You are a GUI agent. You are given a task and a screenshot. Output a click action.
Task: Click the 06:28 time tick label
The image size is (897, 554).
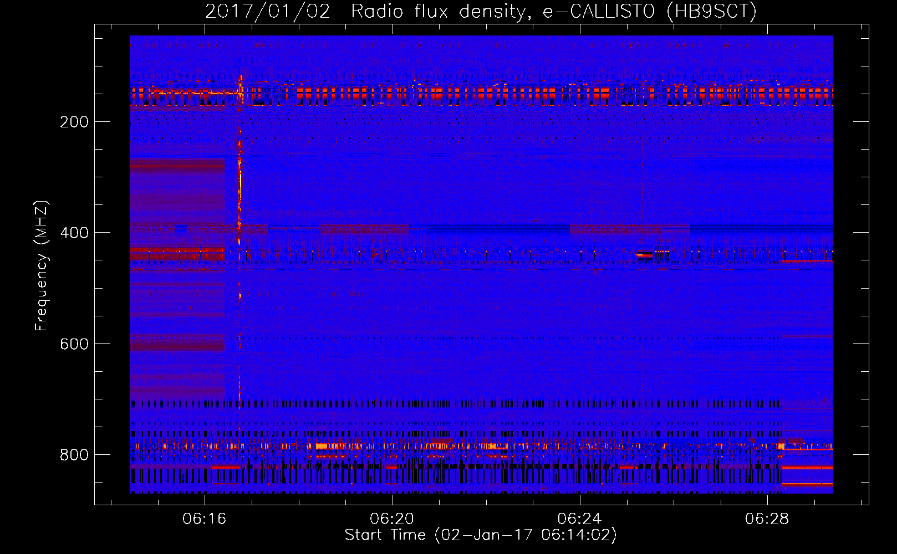(x=767, y=519)
